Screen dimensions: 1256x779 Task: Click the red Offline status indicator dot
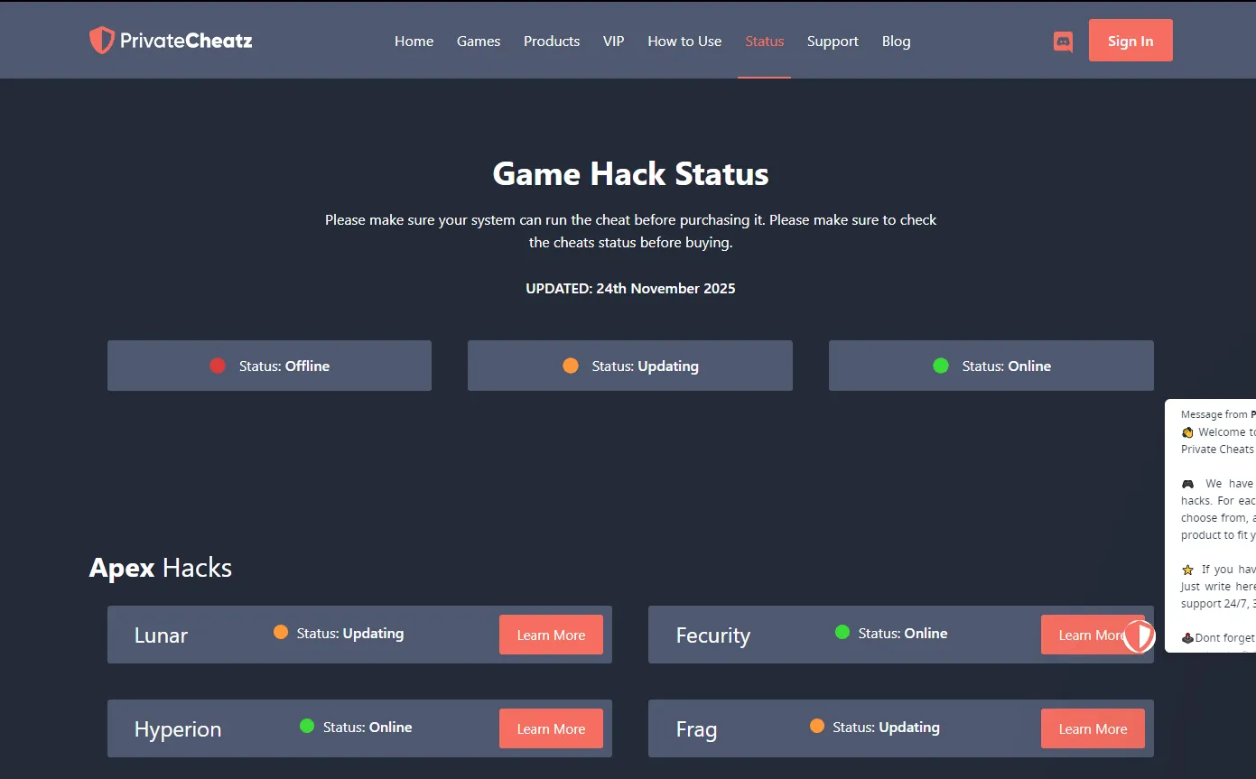tap(217, 365)
